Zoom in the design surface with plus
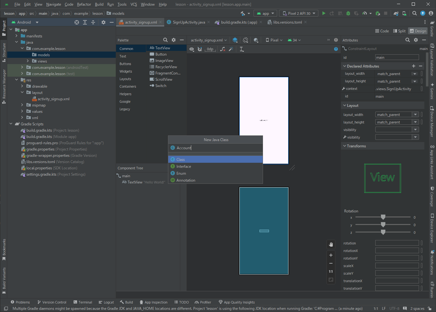Screen dimensions: 436x312 [331, 255]
